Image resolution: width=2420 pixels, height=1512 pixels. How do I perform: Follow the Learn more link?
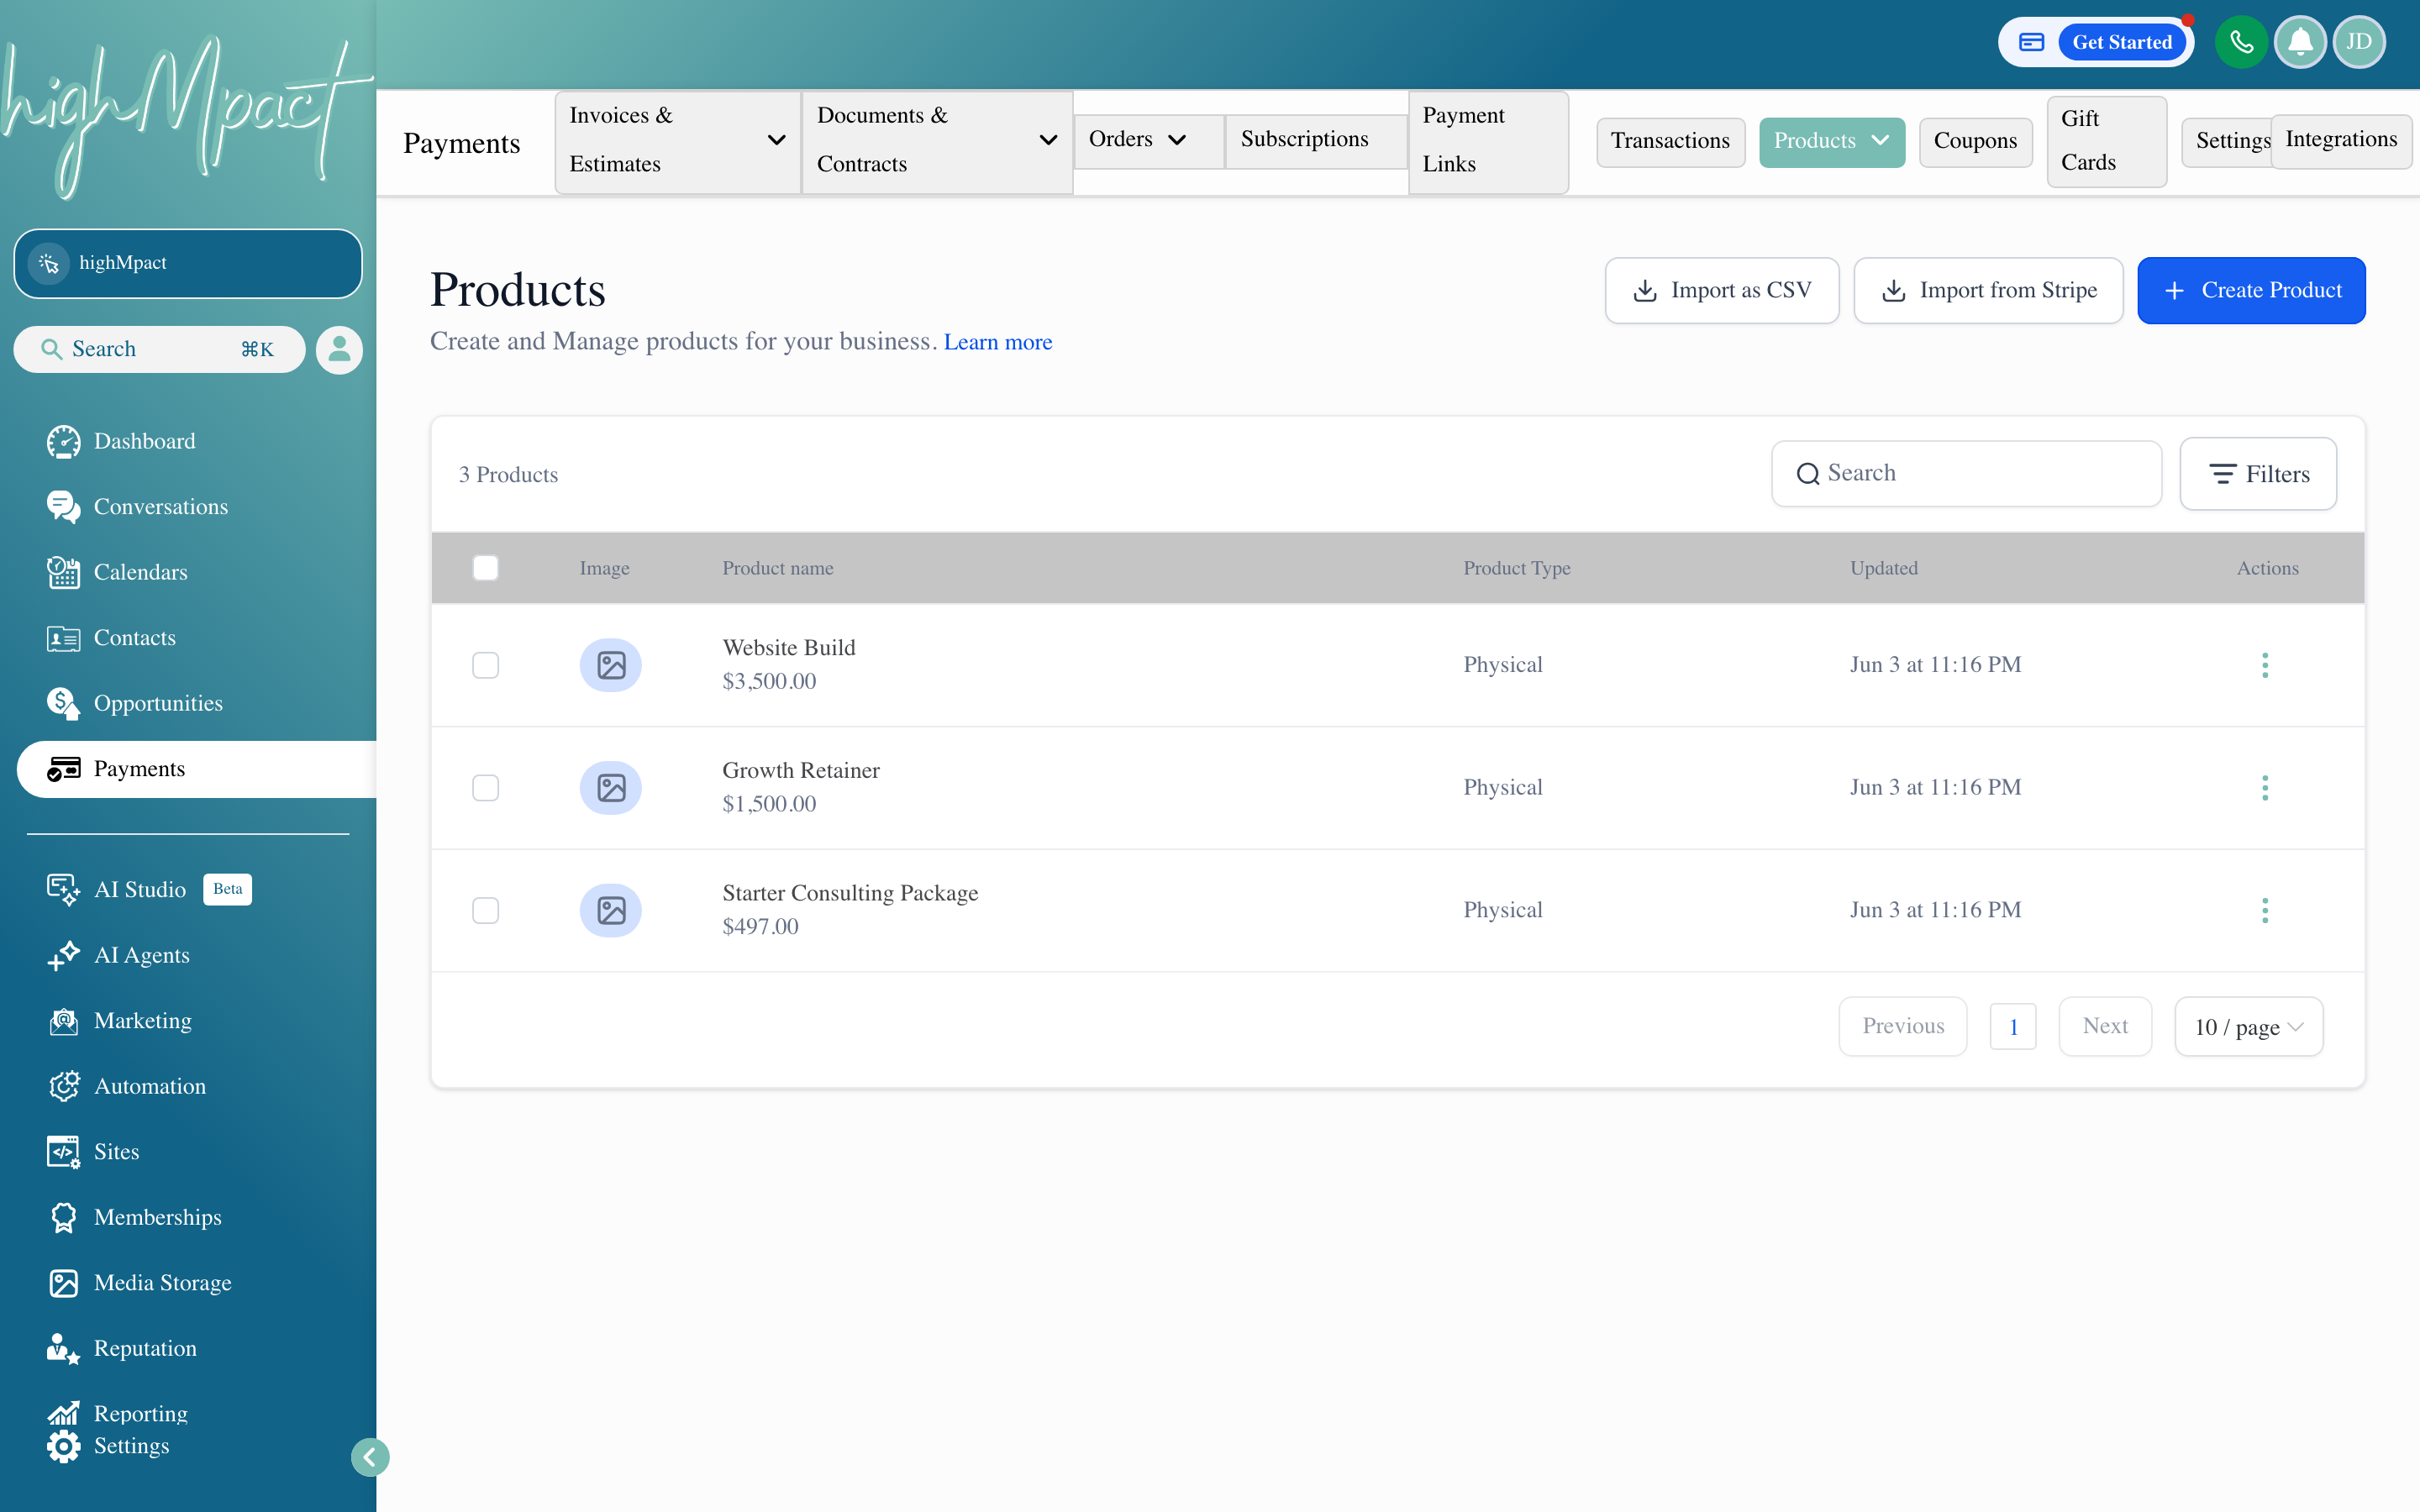click(x=998, y=342)
